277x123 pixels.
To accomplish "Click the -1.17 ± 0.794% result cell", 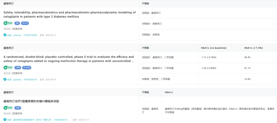I will pos(209,57).
